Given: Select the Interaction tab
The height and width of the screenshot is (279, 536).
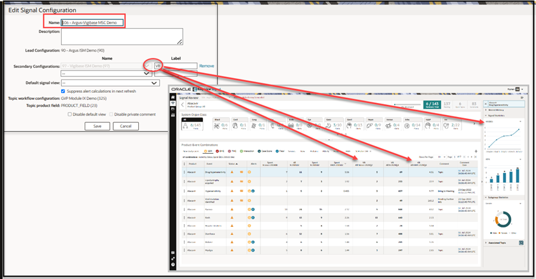Looking at the screenshot, I should [247, 151].
